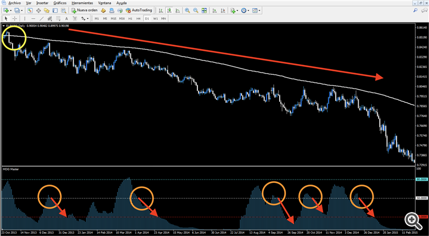Open the Periods clock icon
429x236 pixels.
(244, 10)
